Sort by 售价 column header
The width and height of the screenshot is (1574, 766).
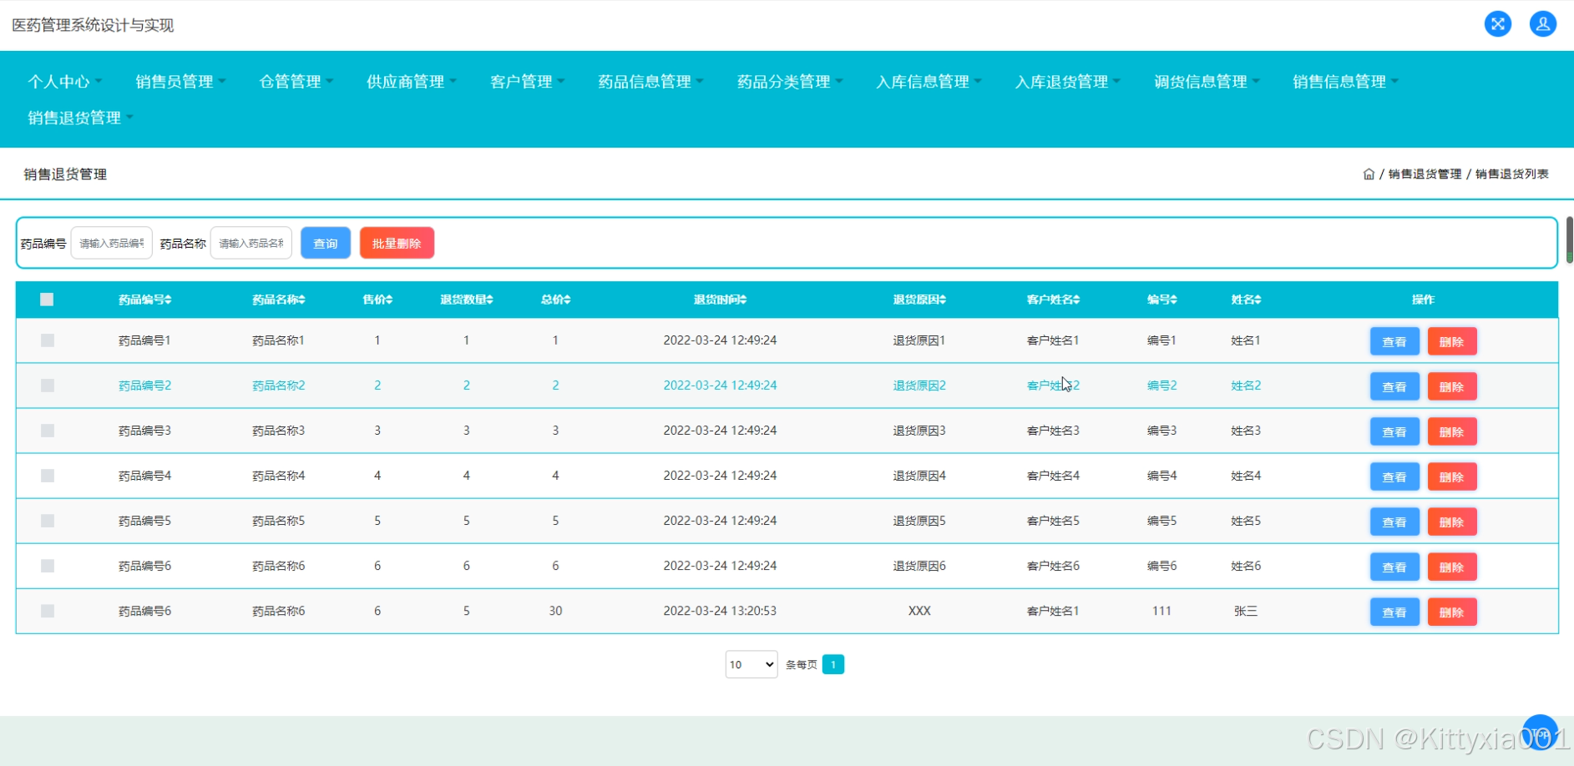[x=377, y=300]
